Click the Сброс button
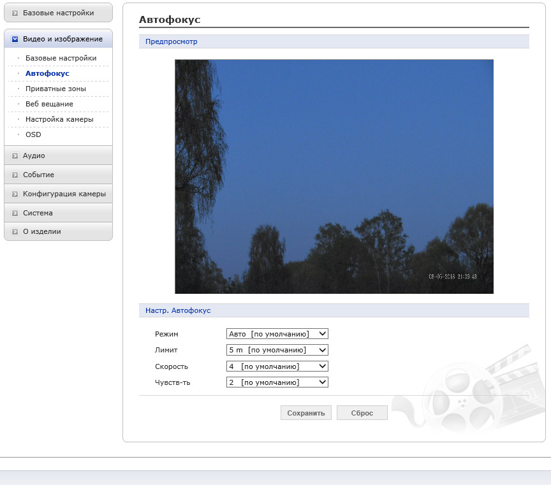 click(362, 413)
